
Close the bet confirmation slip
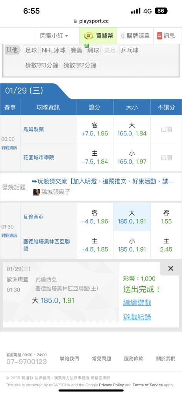tap(171, 269)
